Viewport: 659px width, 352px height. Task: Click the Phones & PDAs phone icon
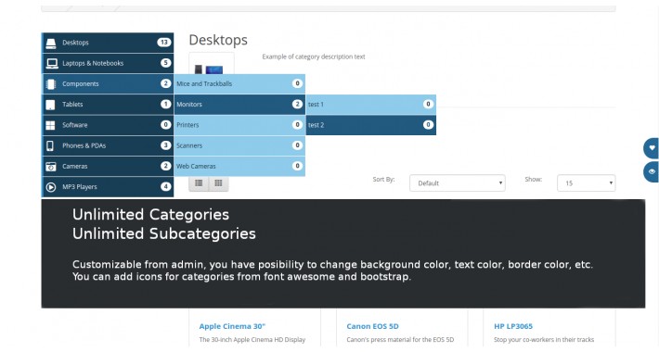(x=50, y=145)
